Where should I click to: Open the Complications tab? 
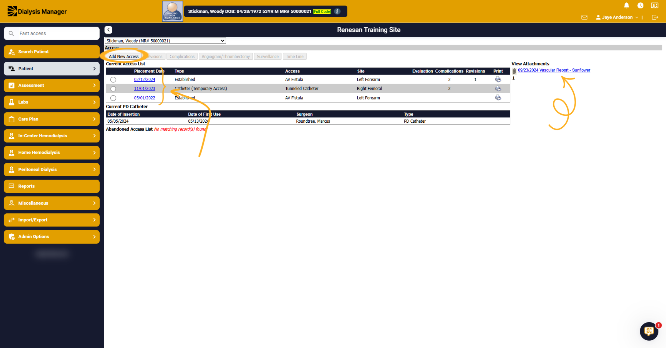click(x=182, y=56)
